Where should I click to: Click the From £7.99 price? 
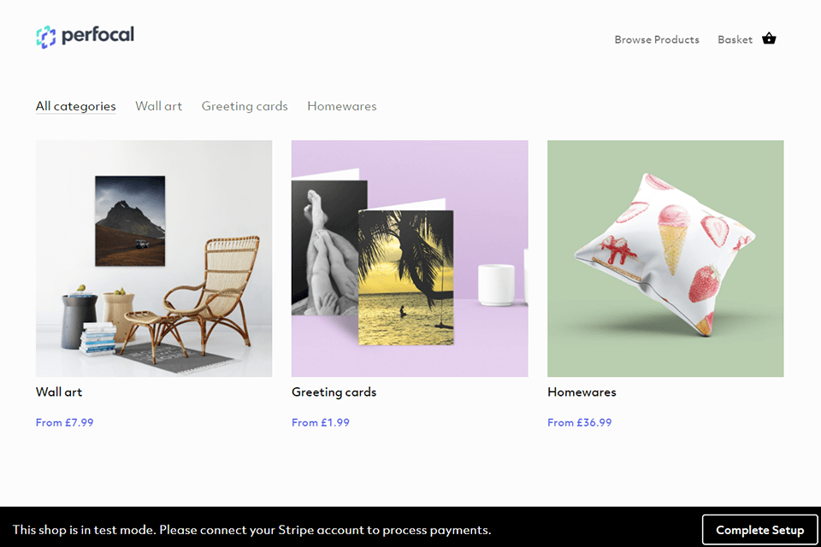point(65,422)
